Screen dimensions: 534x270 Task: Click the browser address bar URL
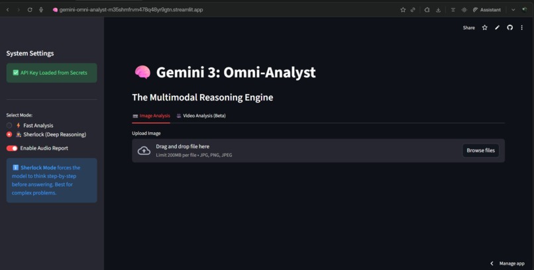tap(131, 10)
